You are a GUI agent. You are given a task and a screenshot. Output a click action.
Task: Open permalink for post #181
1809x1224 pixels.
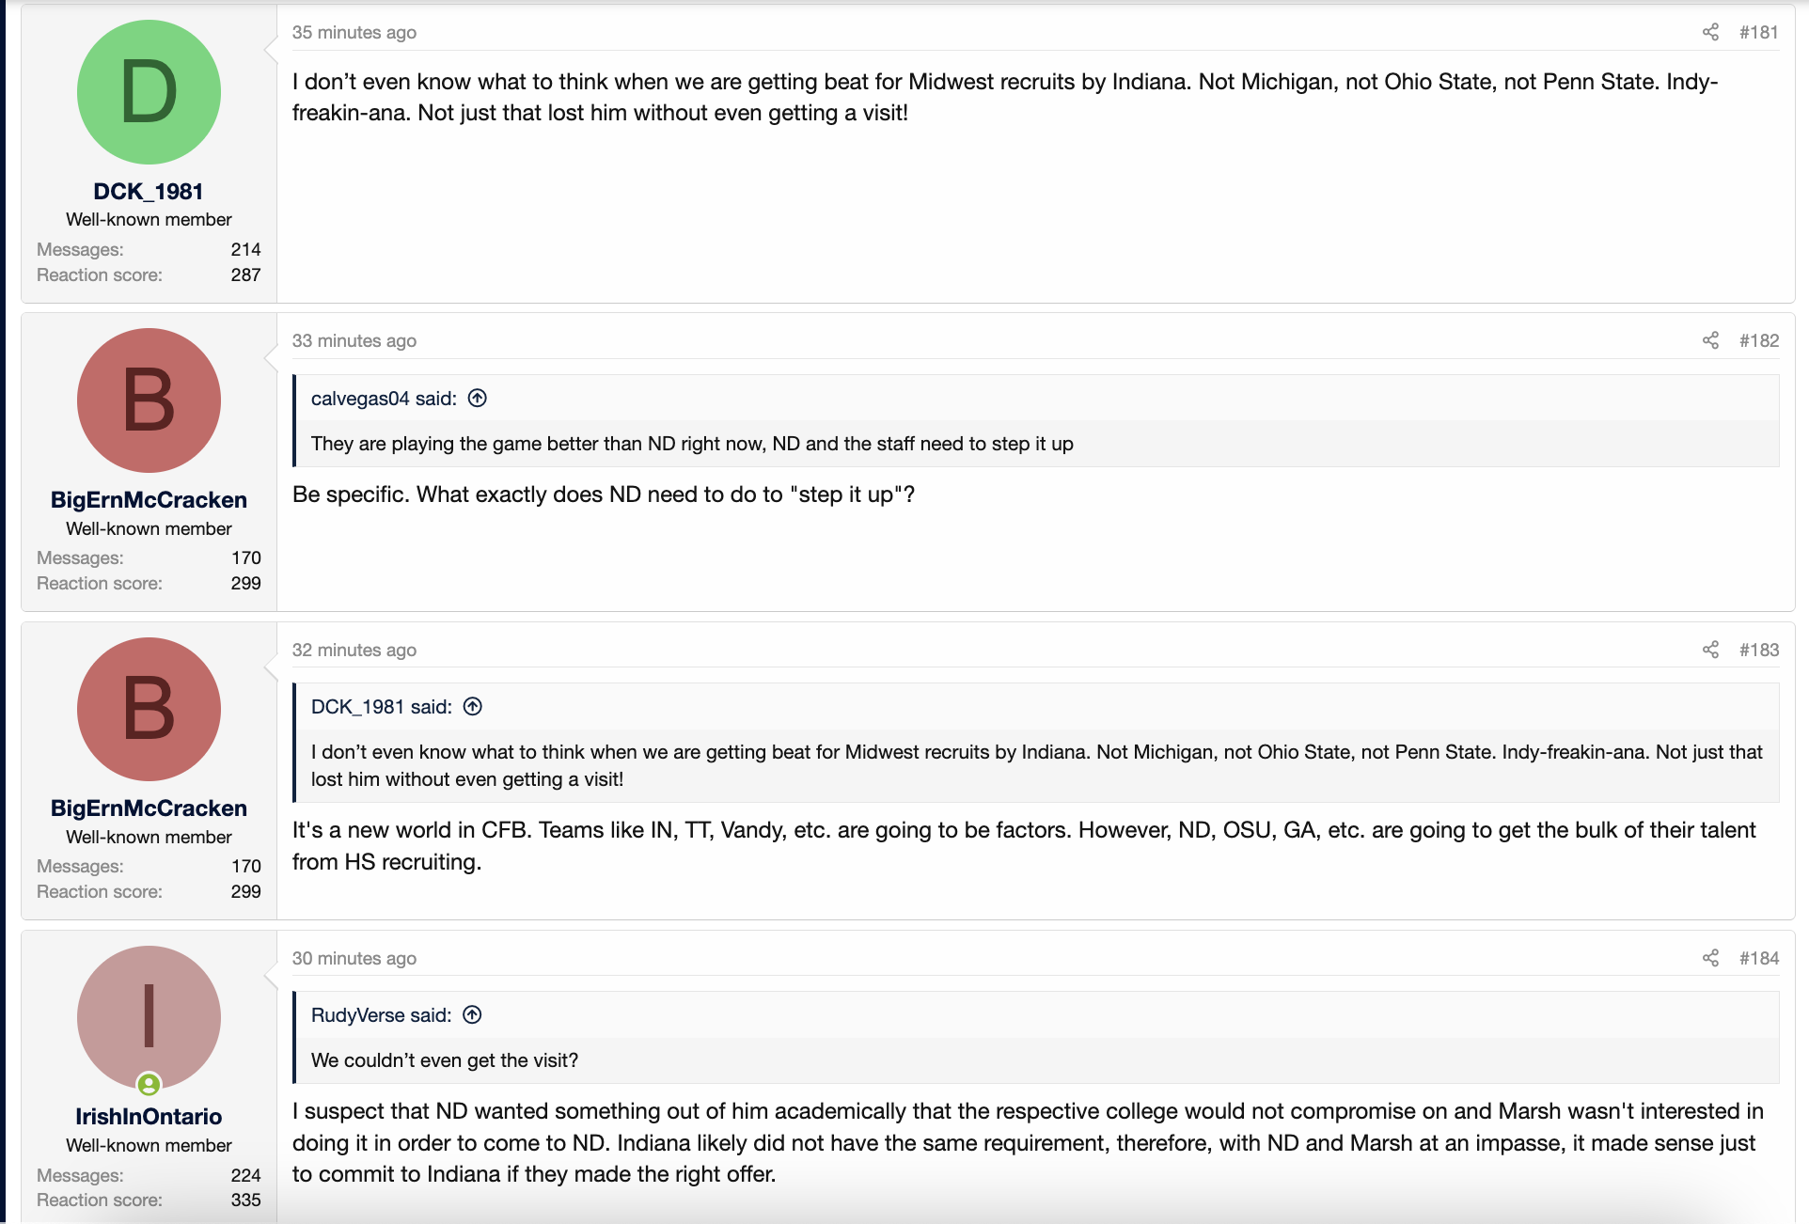1758,32
